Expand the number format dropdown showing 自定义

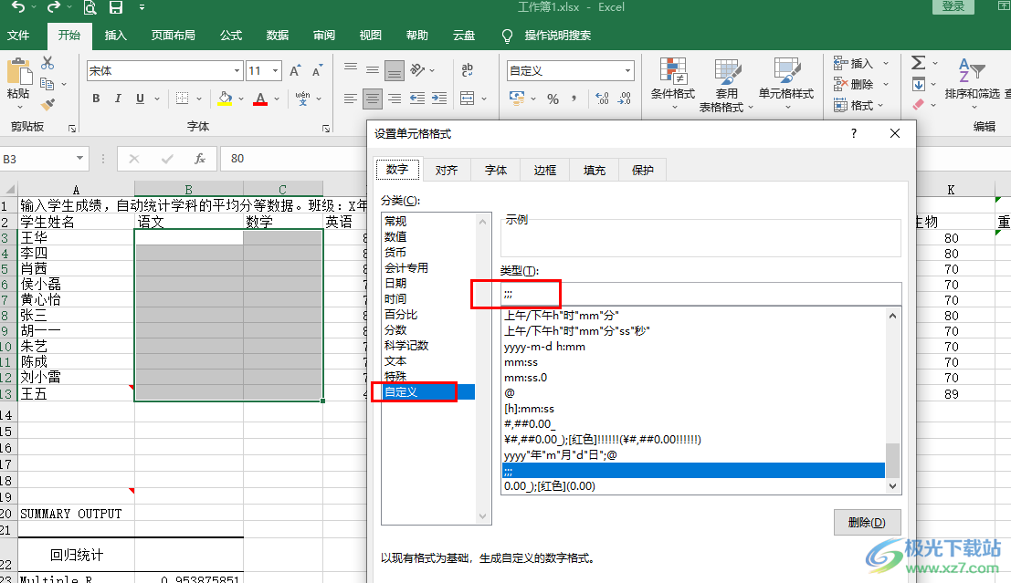pos(627,71)
